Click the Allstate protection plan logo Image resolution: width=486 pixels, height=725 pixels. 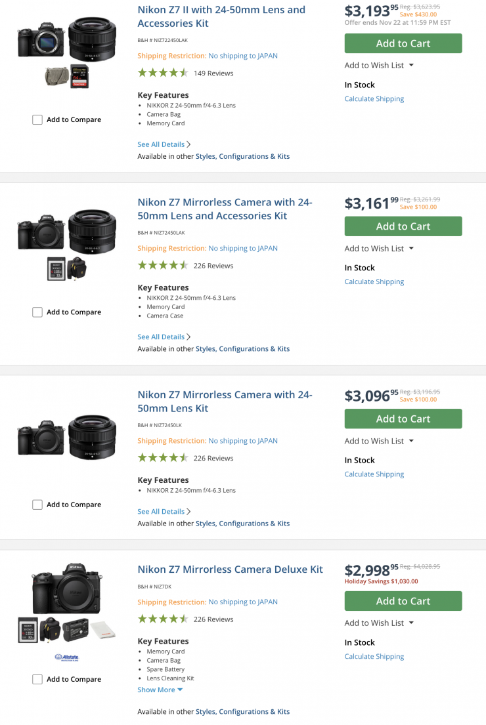(66, 657)
